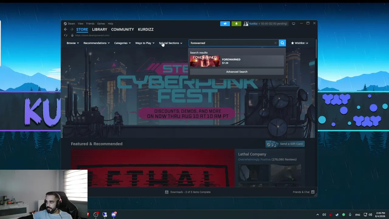Select the FOREWARNED search result
Image resolution: width=389 pixels, height=219 pixels.
click(237, 61)
